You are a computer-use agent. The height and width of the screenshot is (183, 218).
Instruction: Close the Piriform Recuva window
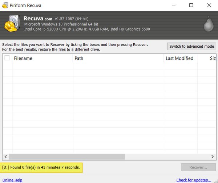(x=209, y=5)
